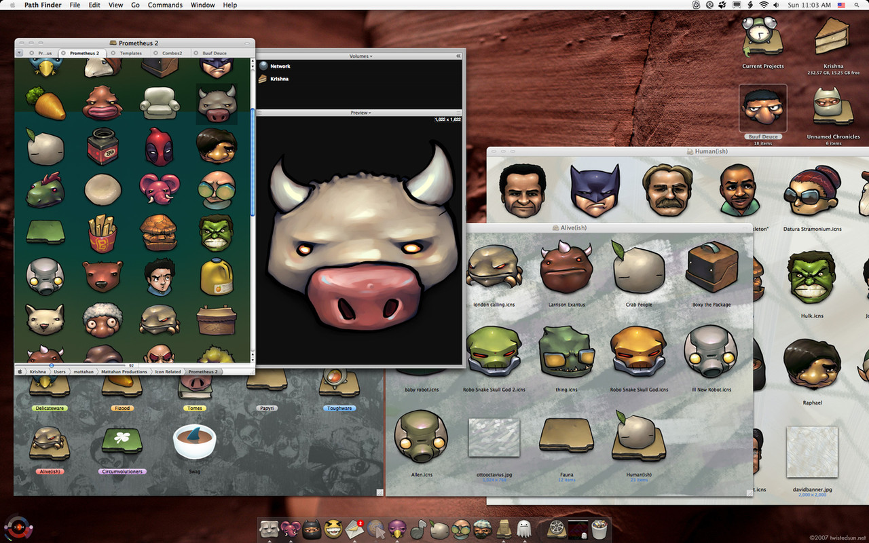Open london calling.icns in Alive(ish) window

click(495, 266)
